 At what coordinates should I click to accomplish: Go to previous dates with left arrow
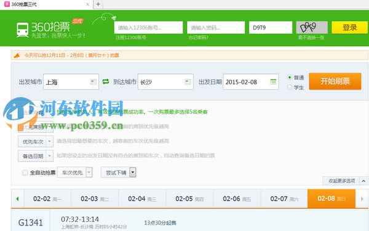(17, 199)
